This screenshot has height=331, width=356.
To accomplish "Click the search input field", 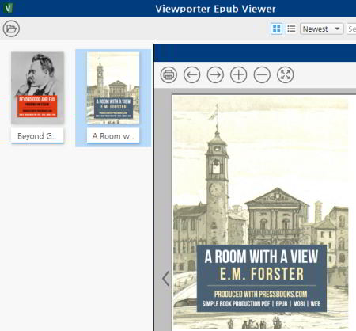I will click(351, 29).
